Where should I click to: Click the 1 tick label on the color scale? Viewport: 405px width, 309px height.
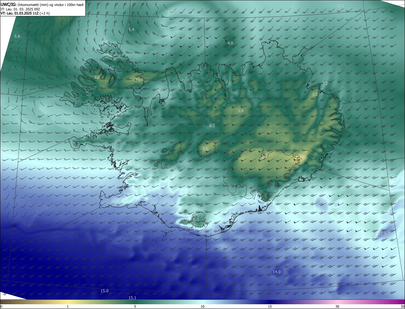68,306
